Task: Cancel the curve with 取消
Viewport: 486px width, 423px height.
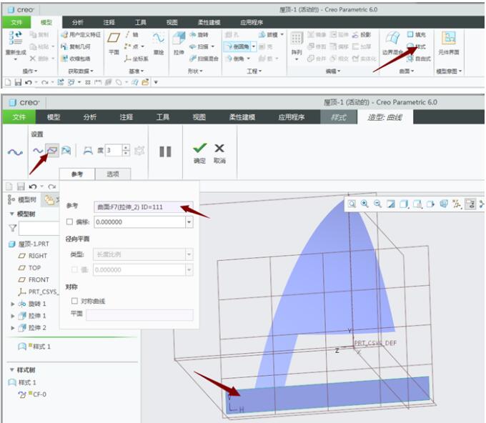Action: click(219, 153)
